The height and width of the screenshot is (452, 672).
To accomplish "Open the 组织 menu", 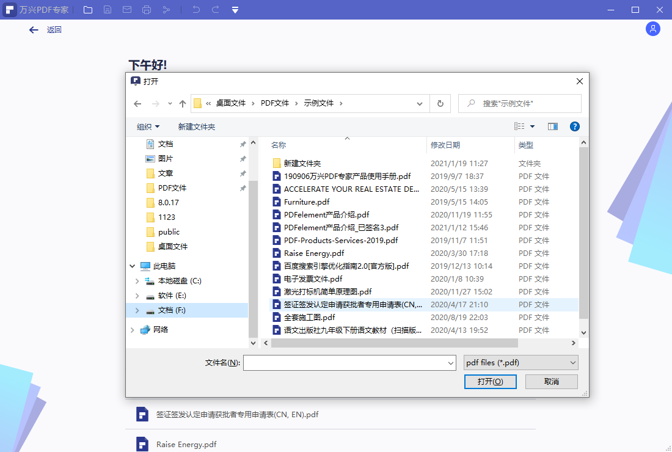I will click(148, 127).
